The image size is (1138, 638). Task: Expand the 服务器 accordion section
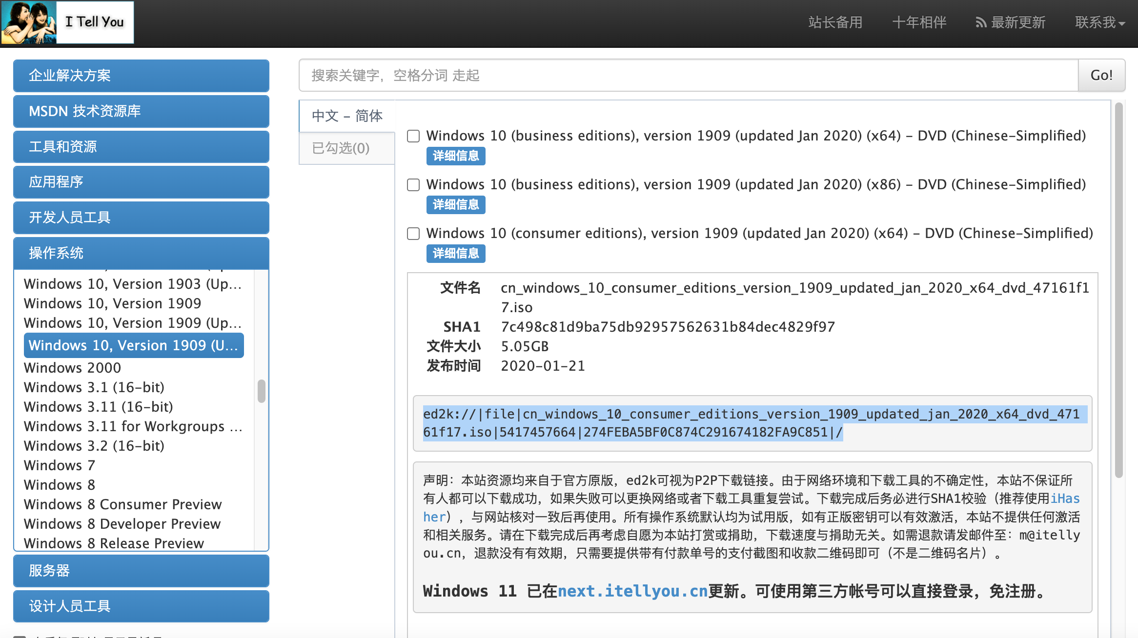[141, 570]
